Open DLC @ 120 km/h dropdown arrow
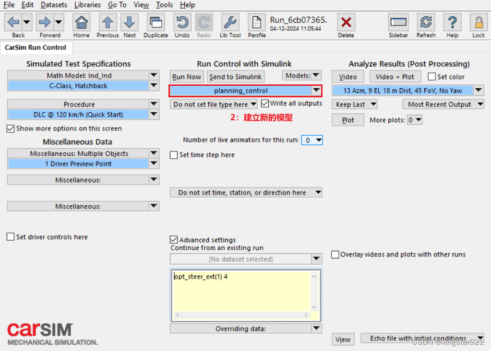Screen dimensions: 491x351 [x=154, y=114]
